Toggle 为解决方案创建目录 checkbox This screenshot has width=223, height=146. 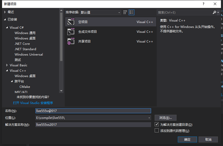coord(157,124)
